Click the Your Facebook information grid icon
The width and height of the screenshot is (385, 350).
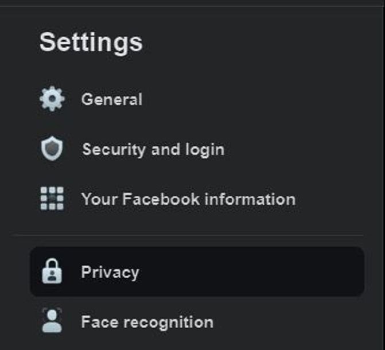[52, 199]
